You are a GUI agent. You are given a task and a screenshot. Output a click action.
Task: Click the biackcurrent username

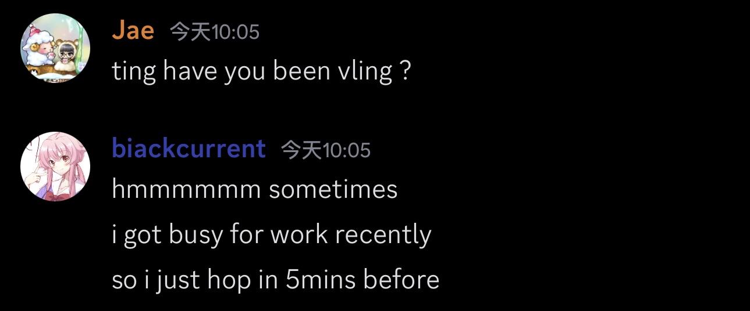pyautogui.click(x=189, y=149)
